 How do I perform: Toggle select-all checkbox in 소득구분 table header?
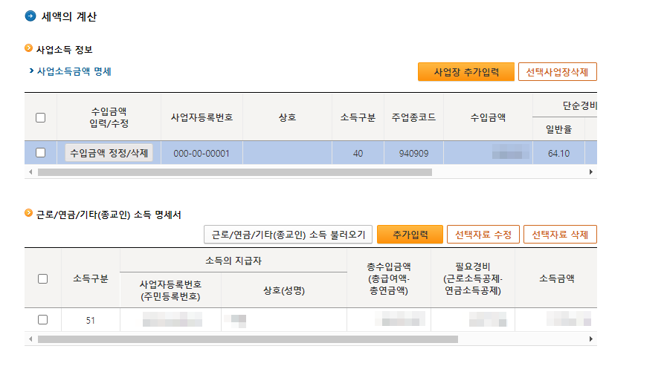42,279
